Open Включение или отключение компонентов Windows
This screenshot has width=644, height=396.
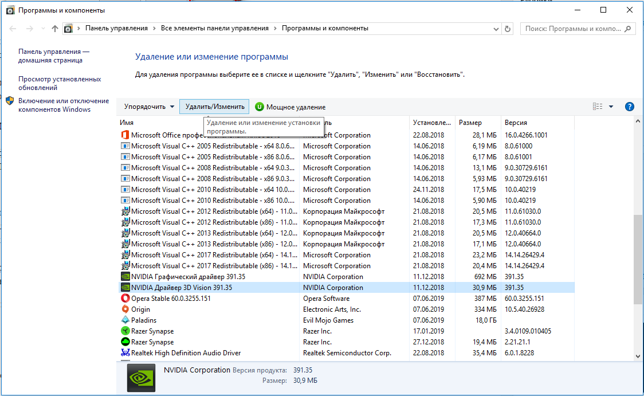63,105
